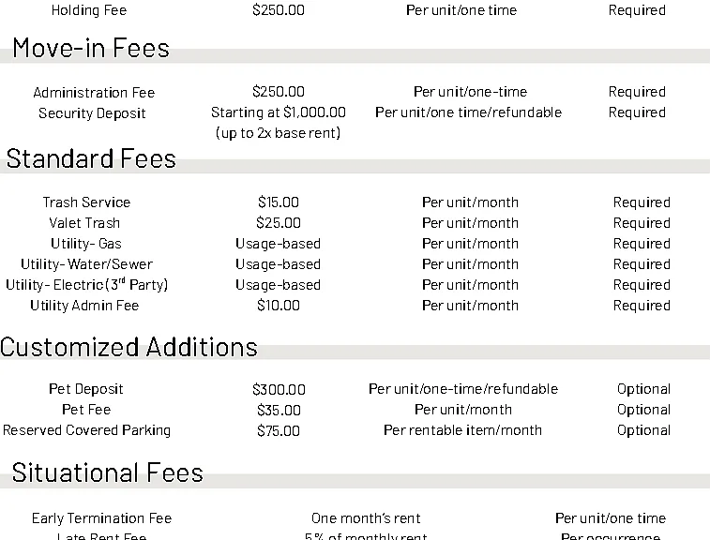Click the Utility- Gas label
Image resolution: width=710 pixels, height=540 pixels.
(x=86, y=244)
